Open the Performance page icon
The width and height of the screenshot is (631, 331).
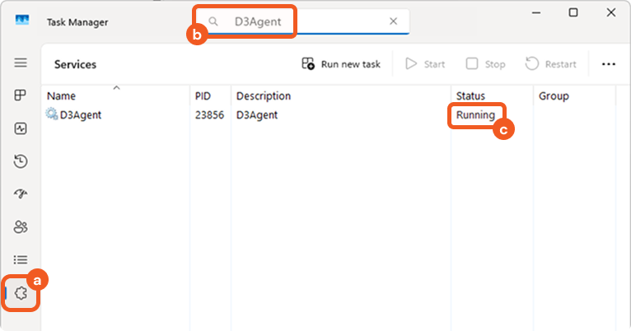21,128
